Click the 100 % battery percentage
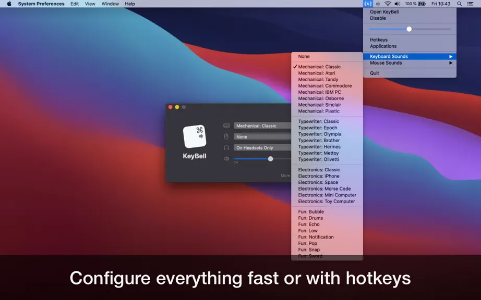Viewport: 481px width, 300px height. click(411, 4)
